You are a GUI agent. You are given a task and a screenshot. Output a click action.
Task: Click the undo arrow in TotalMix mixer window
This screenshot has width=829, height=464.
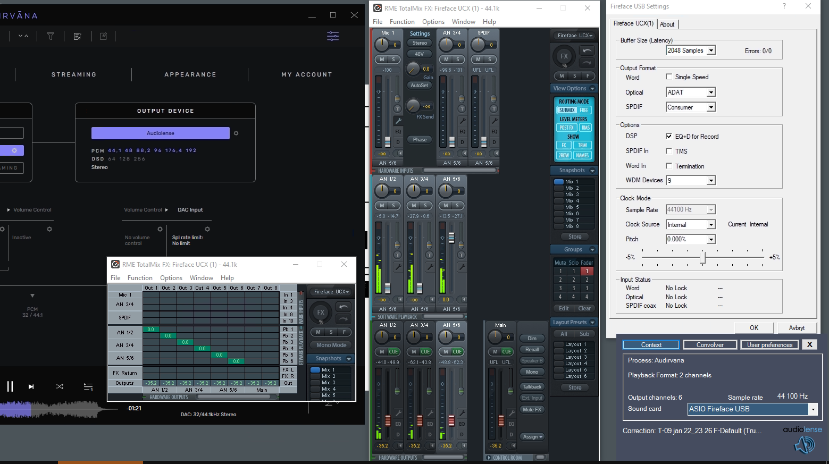coord(587,51)
